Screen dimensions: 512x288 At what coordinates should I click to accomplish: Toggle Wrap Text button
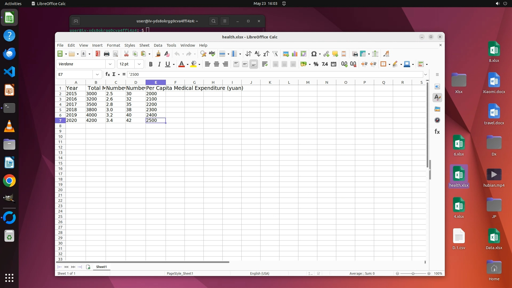[x=265, y=64]
